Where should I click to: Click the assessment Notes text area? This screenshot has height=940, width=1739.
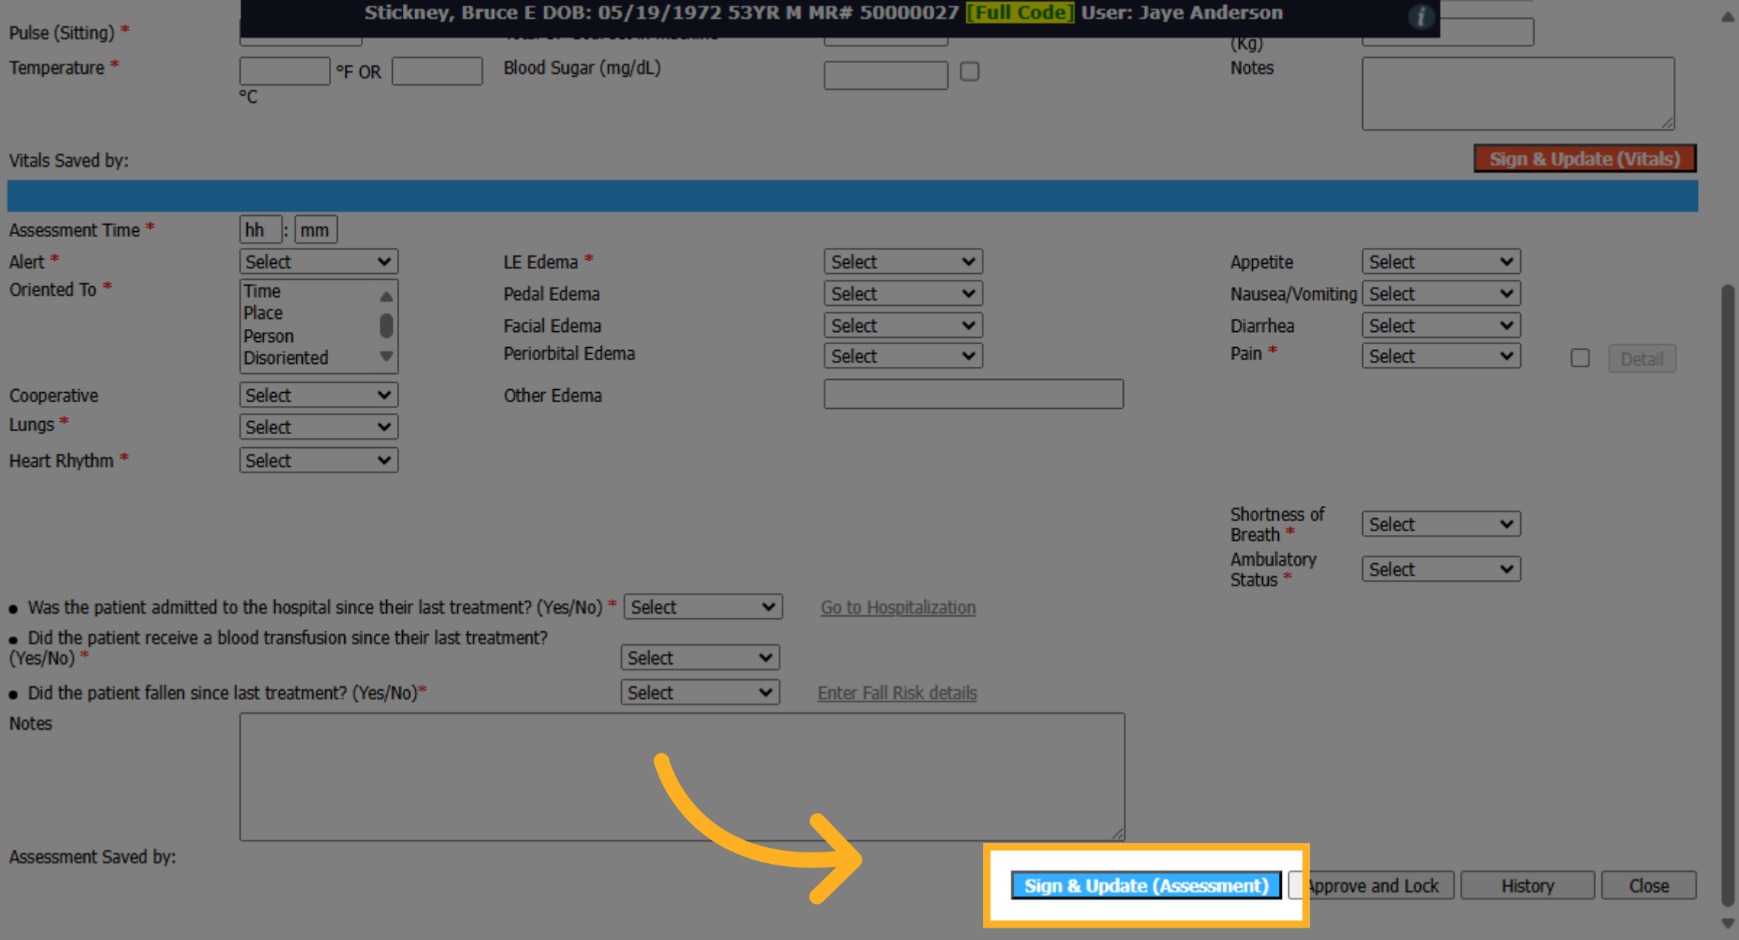tap(682, 777)
